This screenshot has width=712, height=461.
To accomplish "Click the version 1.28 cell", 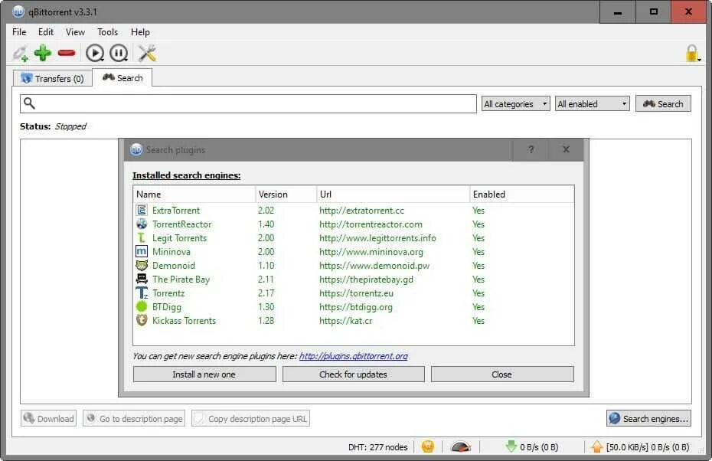I will pyautogui.click(x=266, y=321).
